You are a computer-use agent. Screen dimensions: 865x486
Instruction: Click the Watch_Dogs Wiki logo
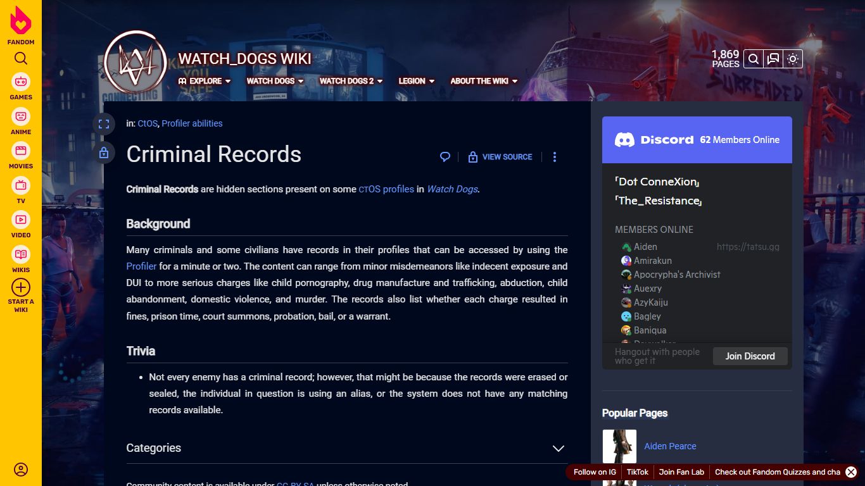(135, 62)
